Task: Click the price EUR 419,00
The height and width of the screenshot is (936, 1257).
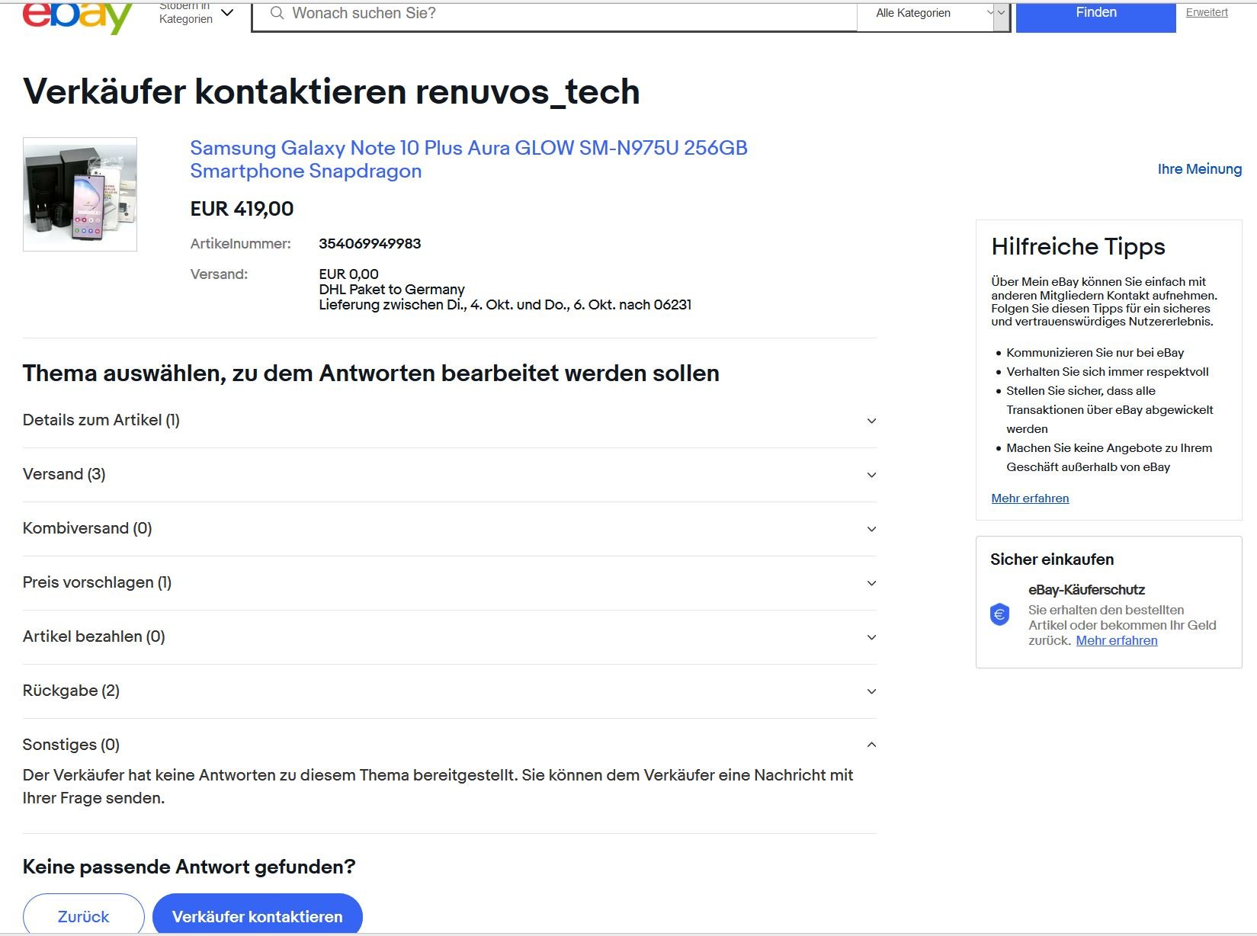Action: (242, 209)
